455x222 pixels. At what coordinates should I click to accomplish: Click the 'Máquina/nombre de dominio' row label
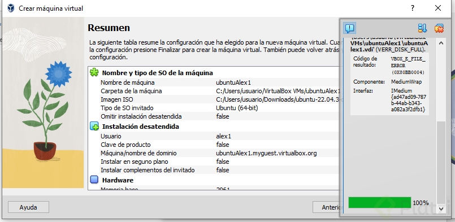coord(138,153)
